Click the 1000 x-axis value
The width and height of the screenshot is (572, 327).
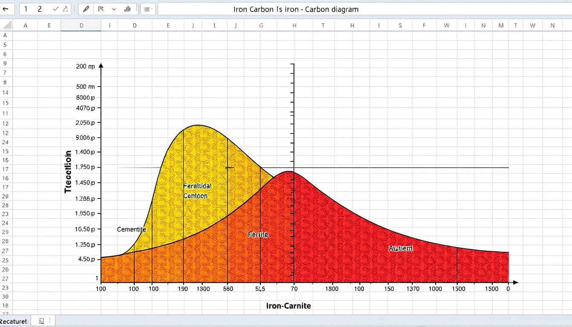[435, 289]
